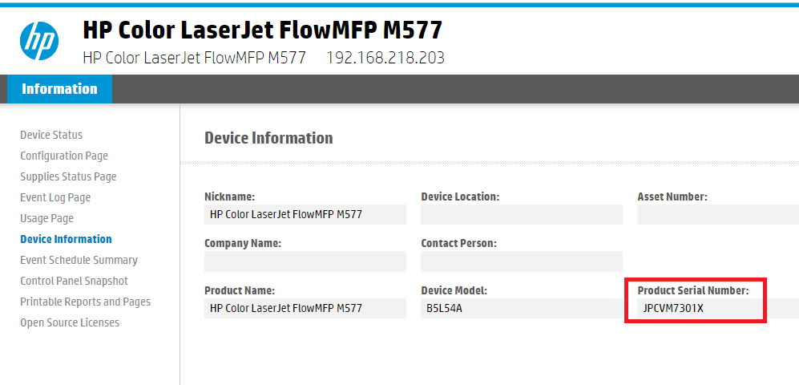The width and height of the screenshot is (799, 385).
Task: Click the Contact Person field
Action: 521,261
